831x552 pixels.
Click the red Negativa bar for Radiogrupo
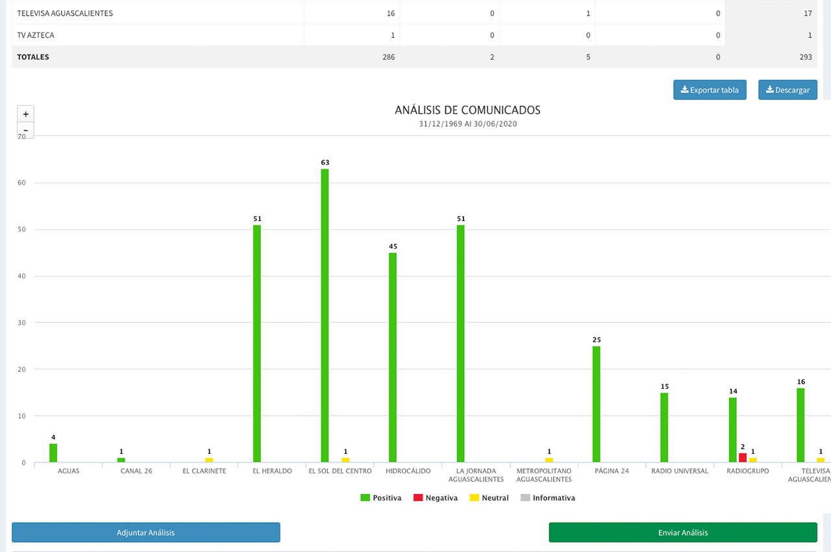click(x=743, y=458)
